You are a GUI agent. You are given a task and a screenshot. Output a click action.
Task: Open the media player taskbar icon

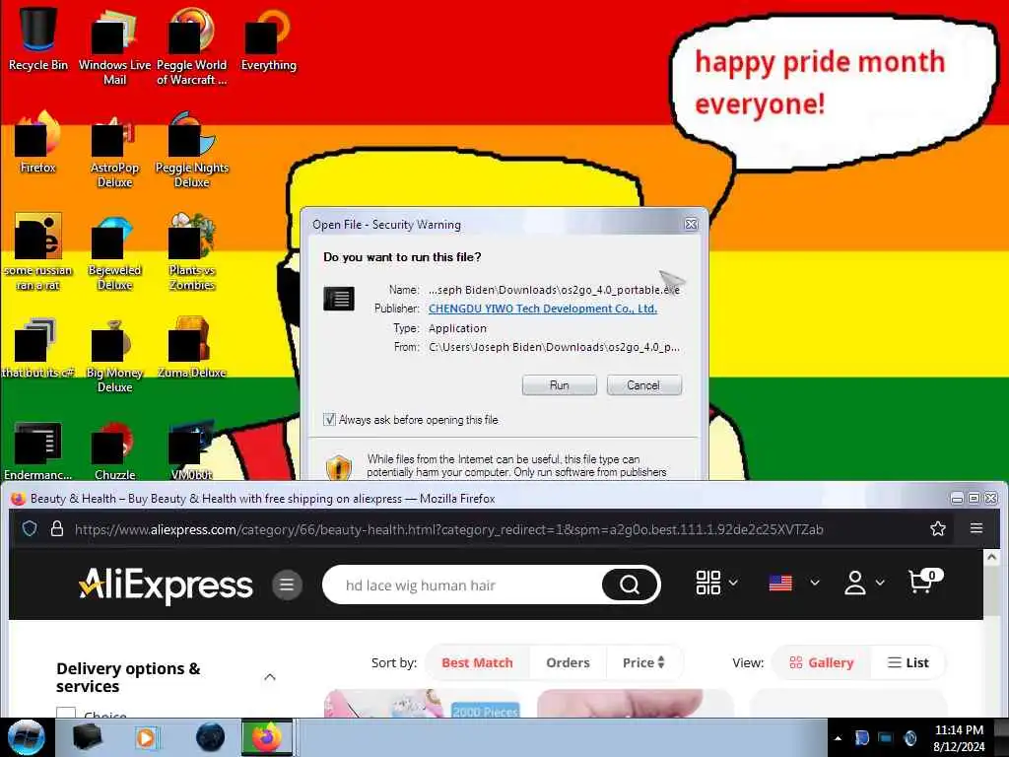(147, 737)
